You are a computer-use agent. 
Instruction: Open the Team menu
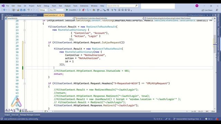tap(54, 6)
